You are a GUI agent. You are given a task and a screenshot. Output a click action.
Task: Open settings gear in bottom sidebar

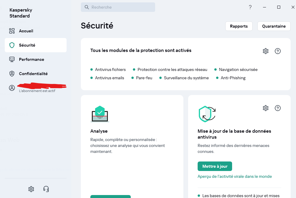(x=31, y=189)
